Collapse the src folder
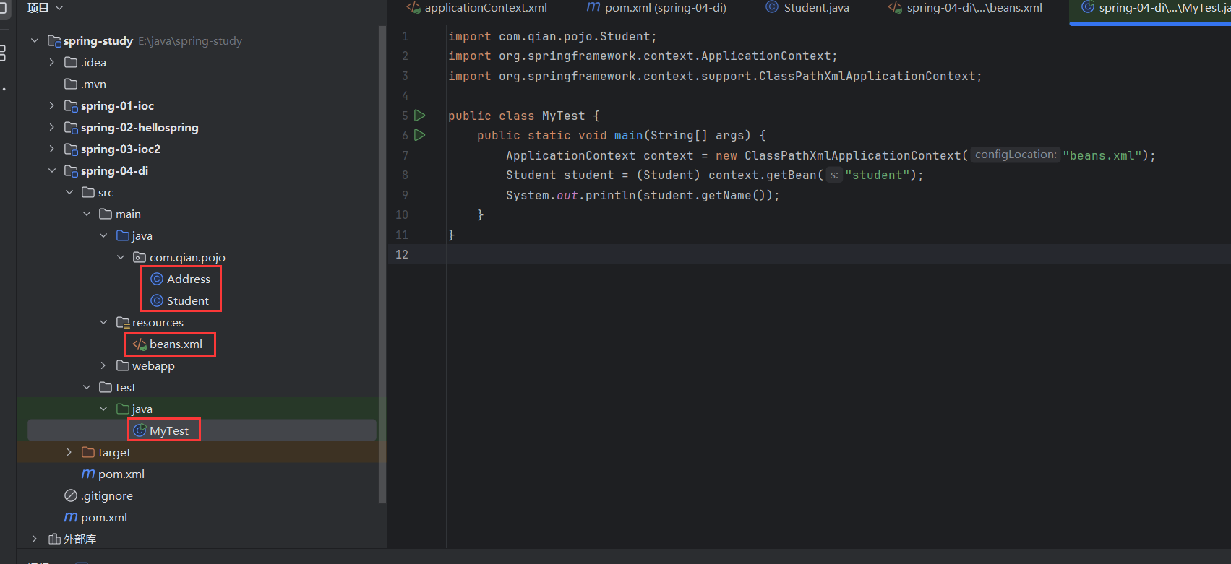This screenshot has height=564, width=1231. coord(69,192)
